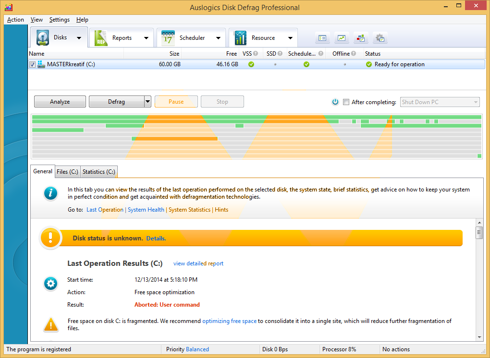Open the Shut Down PC combo box
Viewport: 490px width, 358px height.
coord(440,102)
